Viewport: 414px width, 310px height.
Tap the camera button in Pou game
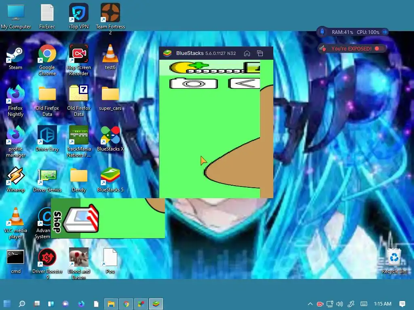(194, 83)
